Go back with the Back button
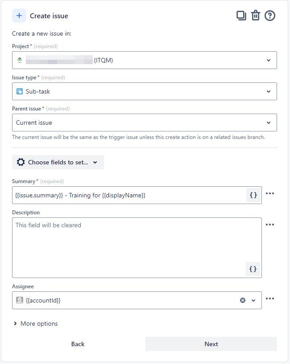This screenshot has width=290, height=364. [78, 344]
